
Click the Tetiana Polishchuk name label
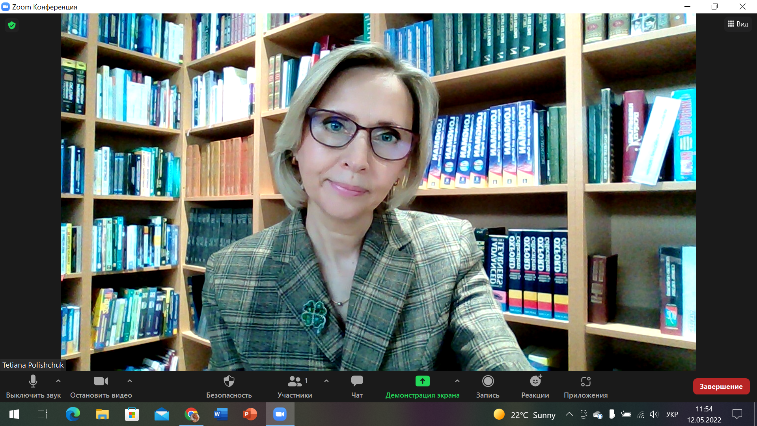(x=33, y=365)
